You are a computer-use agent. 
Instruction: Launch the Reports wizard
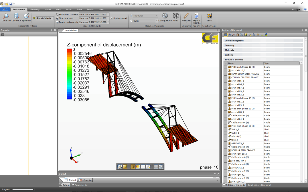(196, 18)
